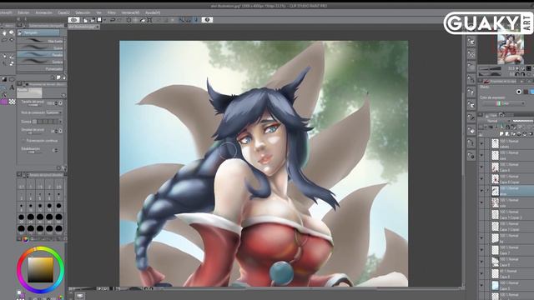This screenshot has height=300, width=534.
Task: Select the Capa 7 Copiar 3 layer thumbnail
Action: click(x=495, y=214)
